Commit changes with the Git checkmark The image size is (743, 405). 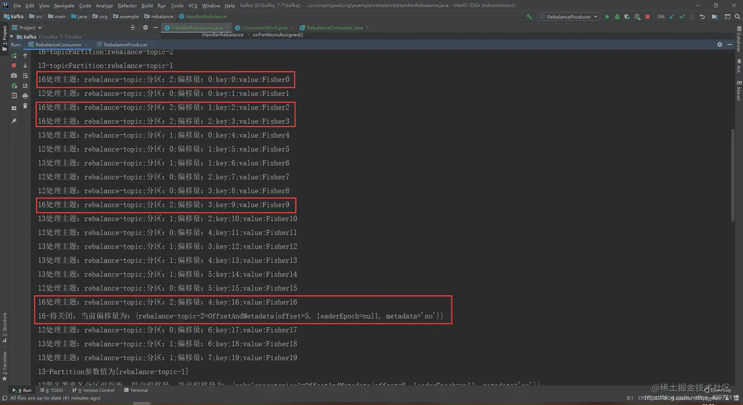[x=682, y=17]
